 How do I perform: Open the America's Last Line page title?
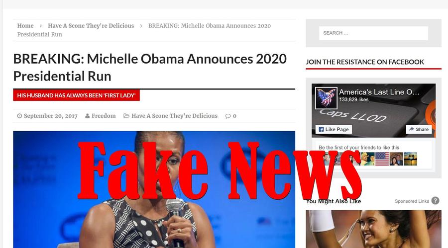[379, 92]
